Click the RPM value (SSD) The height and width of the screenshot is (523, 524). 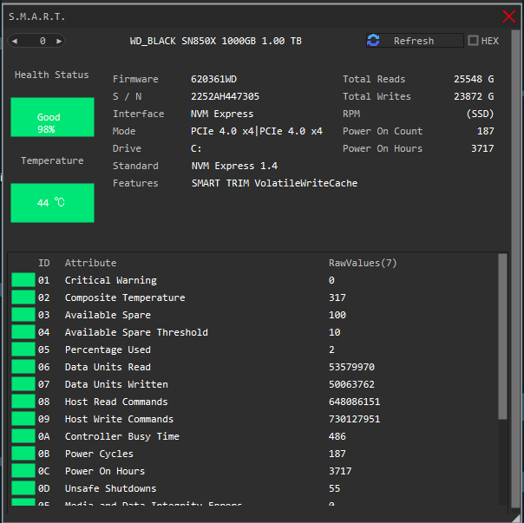click(x=480, y=114)
